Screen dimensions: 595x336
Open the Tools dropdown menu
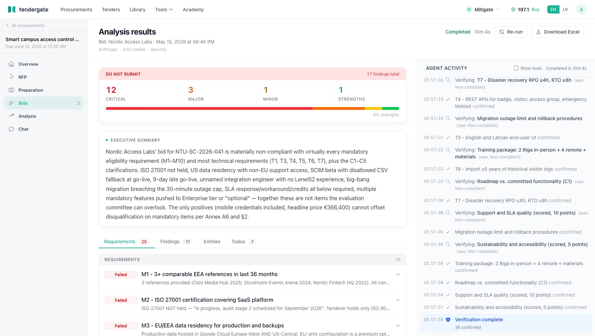[164, 10]
